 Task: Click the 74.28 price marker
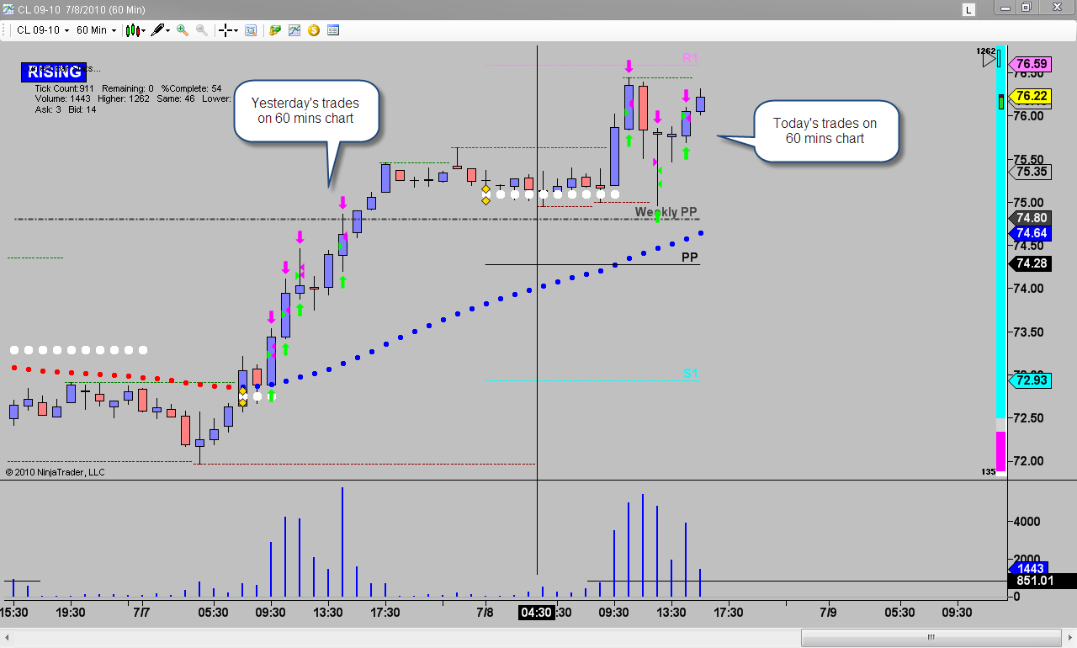(x=1032, y=263)
